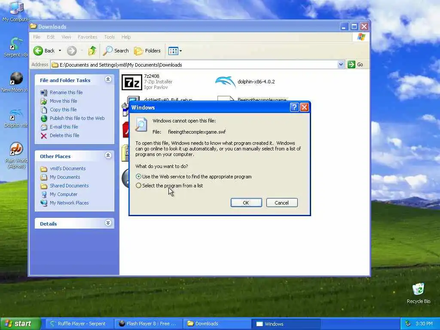Click OK in the Windows dialog
440x330 pixels.
pyautogui.click(x=246, y=203)
